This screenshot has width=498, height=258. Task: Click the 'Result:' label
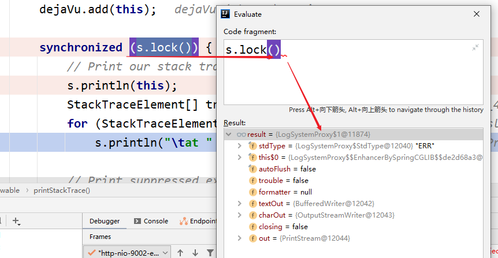[235, 123]
